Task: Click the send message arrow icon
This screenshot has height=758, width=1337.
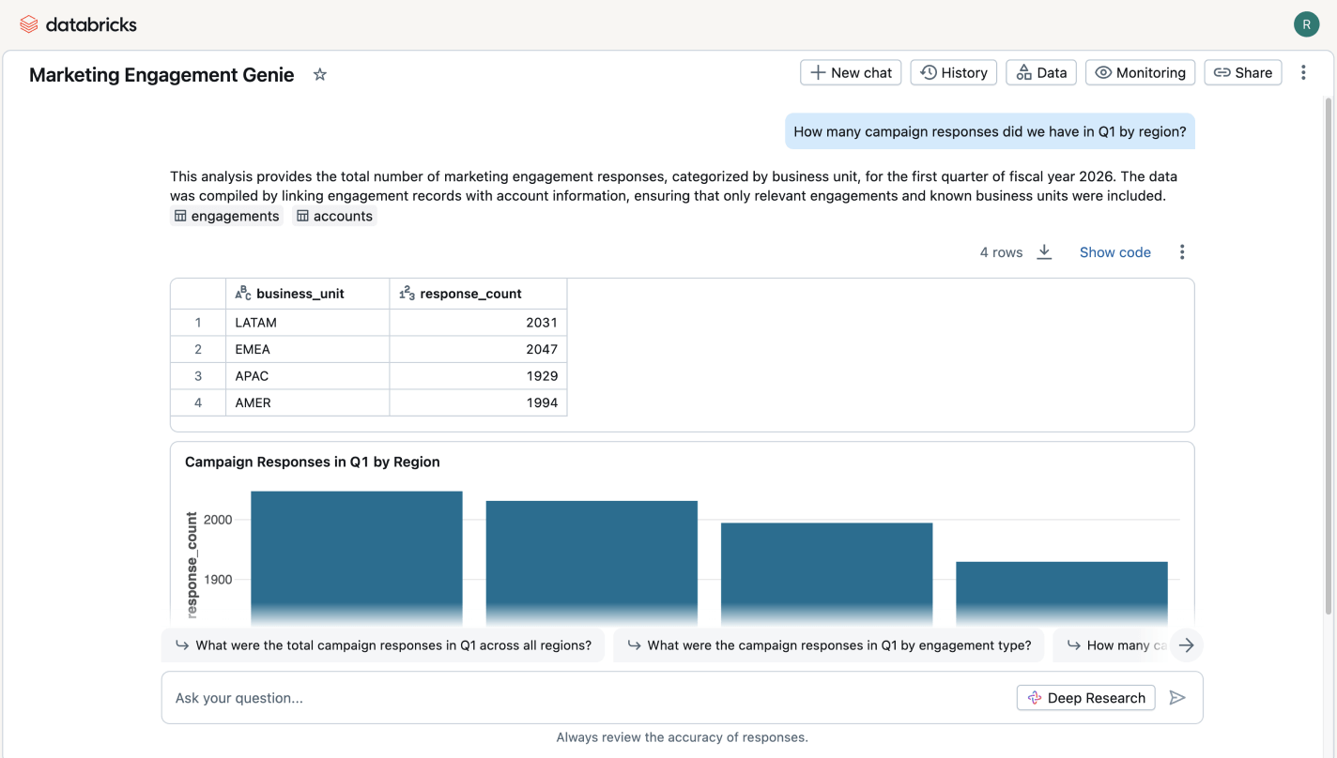Action: click(1177, 698)
